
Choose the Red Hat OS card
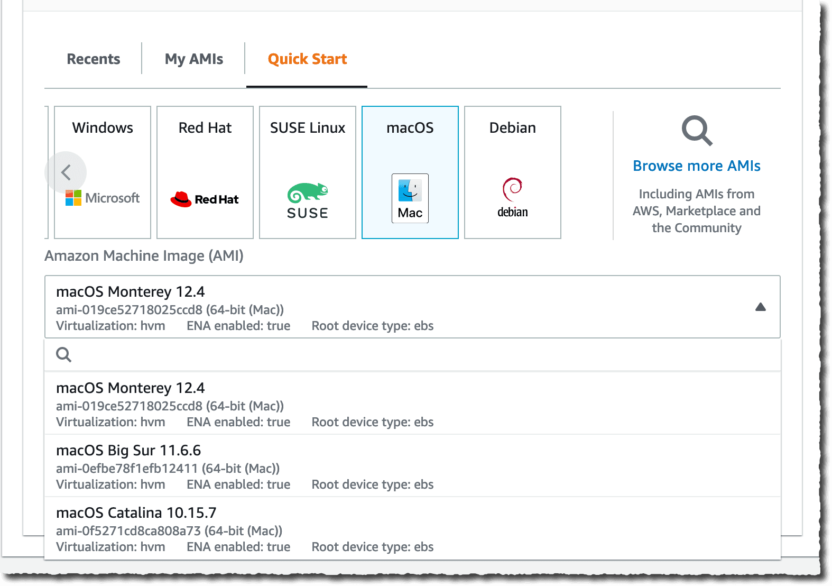[x=205, y=172]
